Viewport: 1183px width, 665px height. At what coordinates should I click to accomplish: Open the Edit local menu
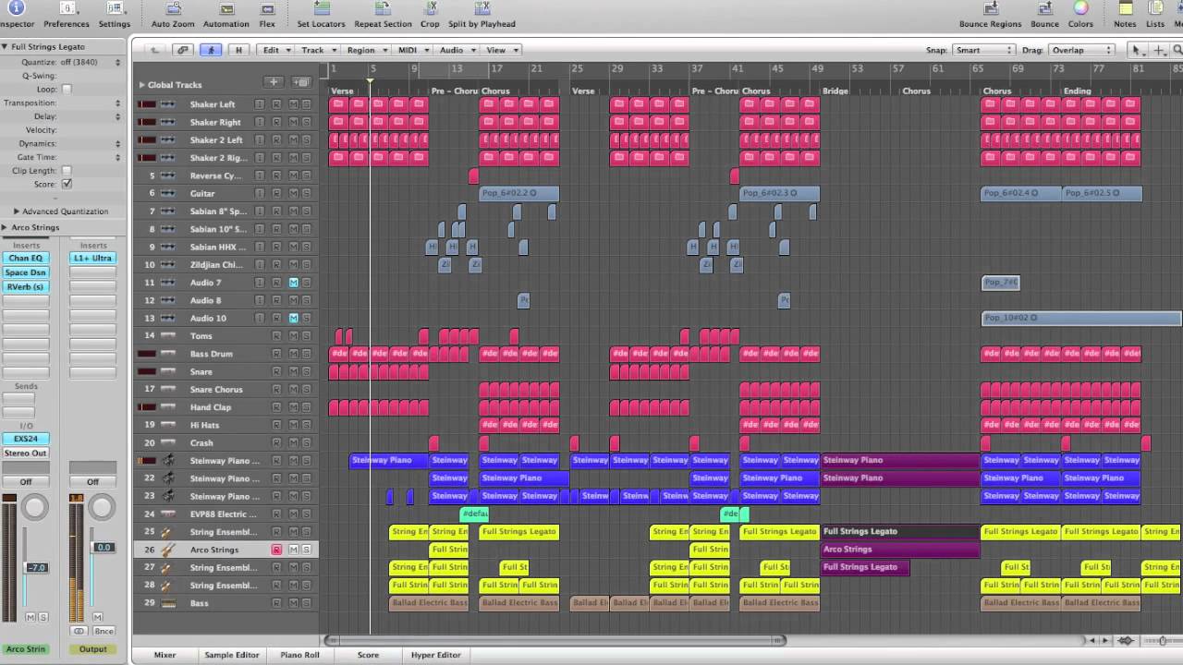click(275, 50)
